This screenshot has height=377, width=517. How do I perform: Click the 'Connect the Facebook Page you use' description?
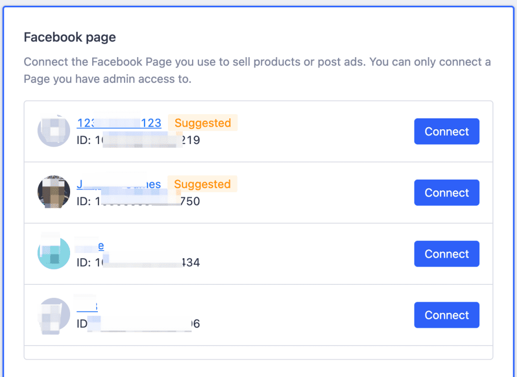tap(257, 70)
